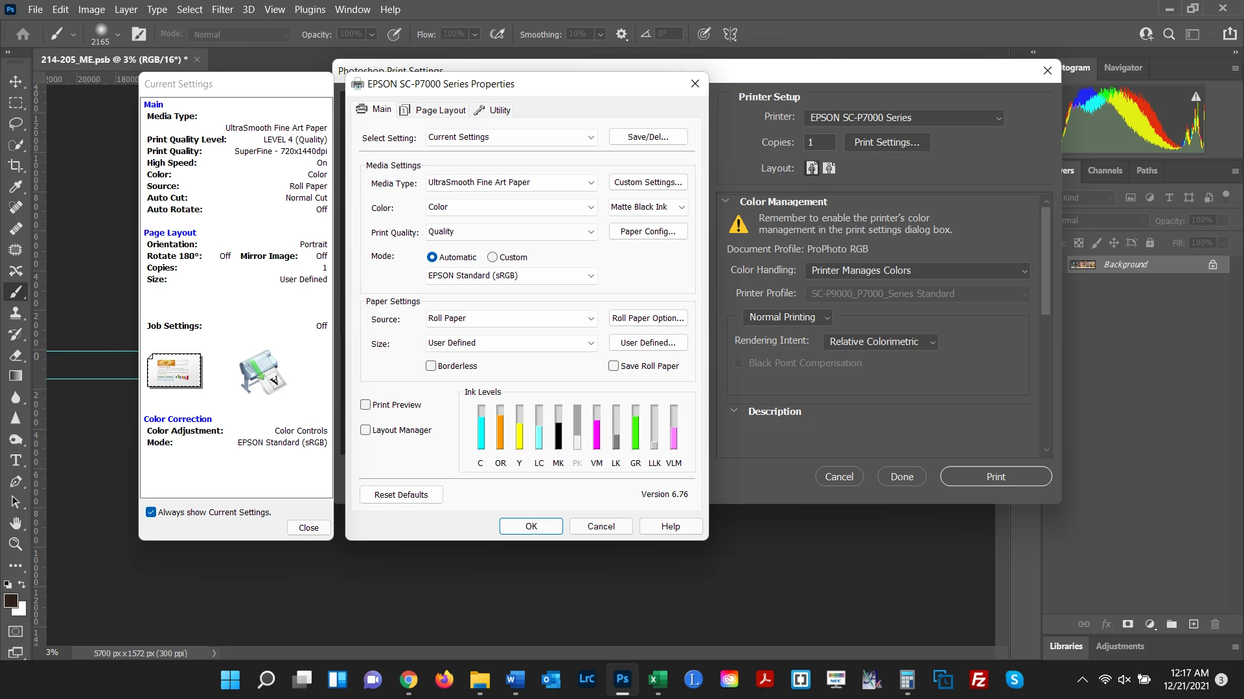1244x699 pixels.
Task: Click the foreground color swatch
Action: click(11, 601)
